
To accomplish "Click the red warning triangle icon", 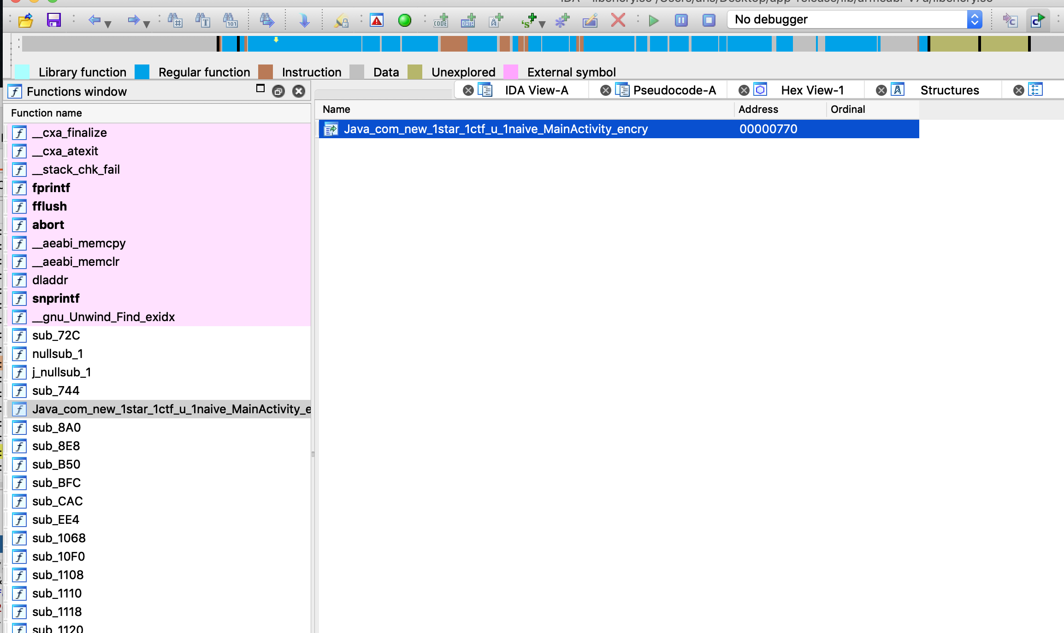I will [377, 20].
